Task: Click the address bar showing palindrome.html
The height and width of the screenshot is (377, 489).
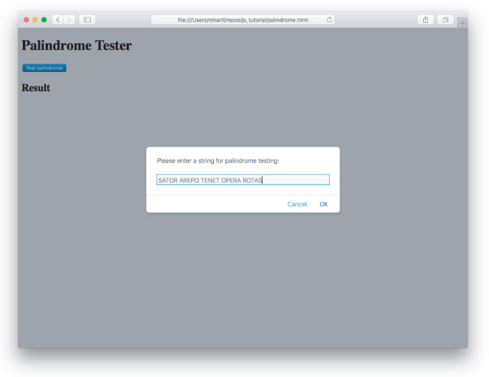Action: pos(242,19)
